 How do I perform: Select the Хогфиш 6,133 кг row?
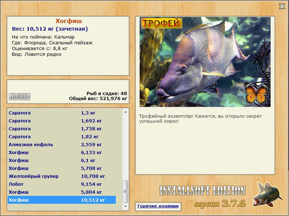pyautogui.click(x=62, y=152)
